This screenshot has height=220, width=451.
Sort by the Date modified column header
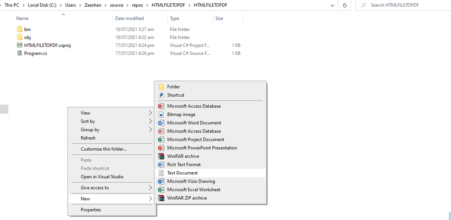[129, 18]
